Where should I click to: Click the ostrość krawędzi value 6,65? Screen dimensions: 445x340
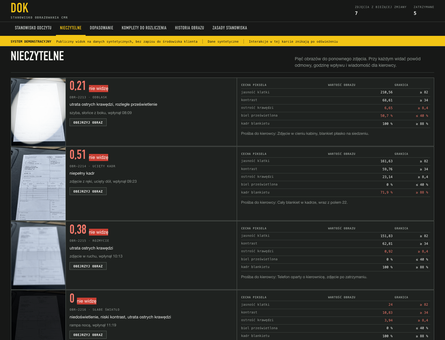click(x=388, y=108)
